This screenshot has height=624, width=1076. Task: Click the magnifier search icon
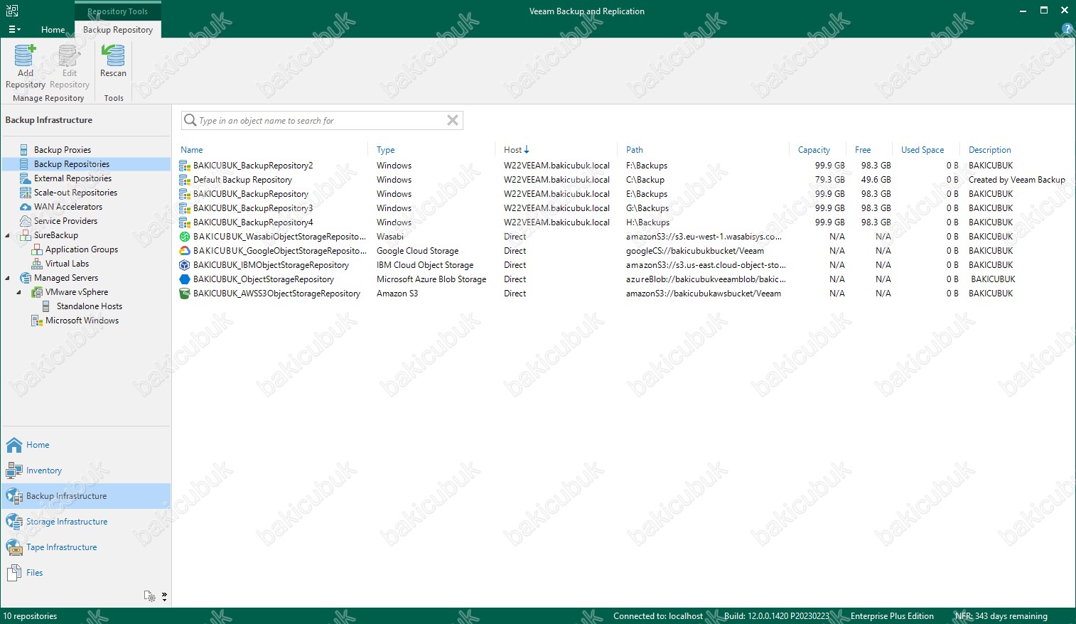point(190,120)
